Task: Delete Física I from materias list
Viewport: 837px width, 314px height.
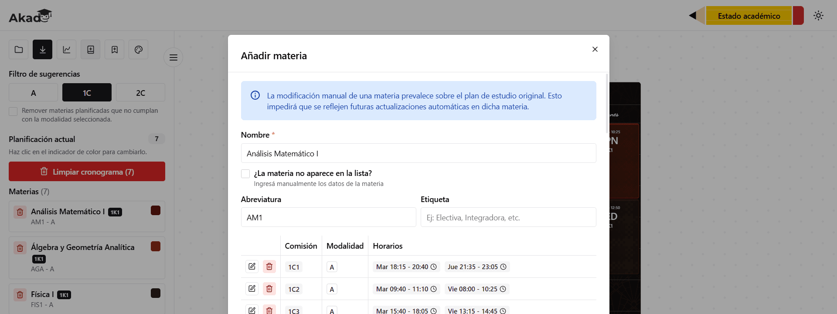Action: (20, 295)
